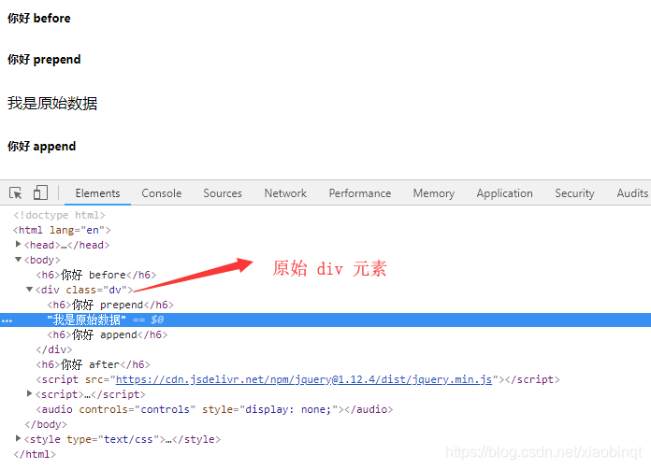Click the page text "我是原始数据"
This screenshot has width=651, height=469.
(x=52, y=104)
